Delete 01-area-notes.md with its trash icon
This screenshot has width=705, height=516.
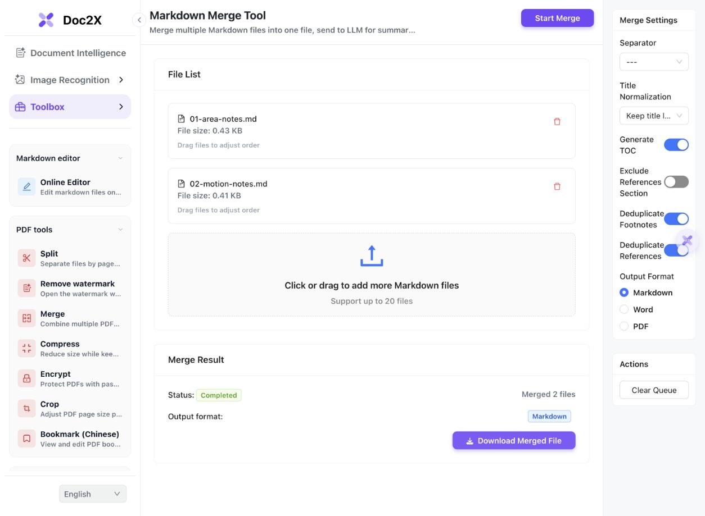(557, 121)
